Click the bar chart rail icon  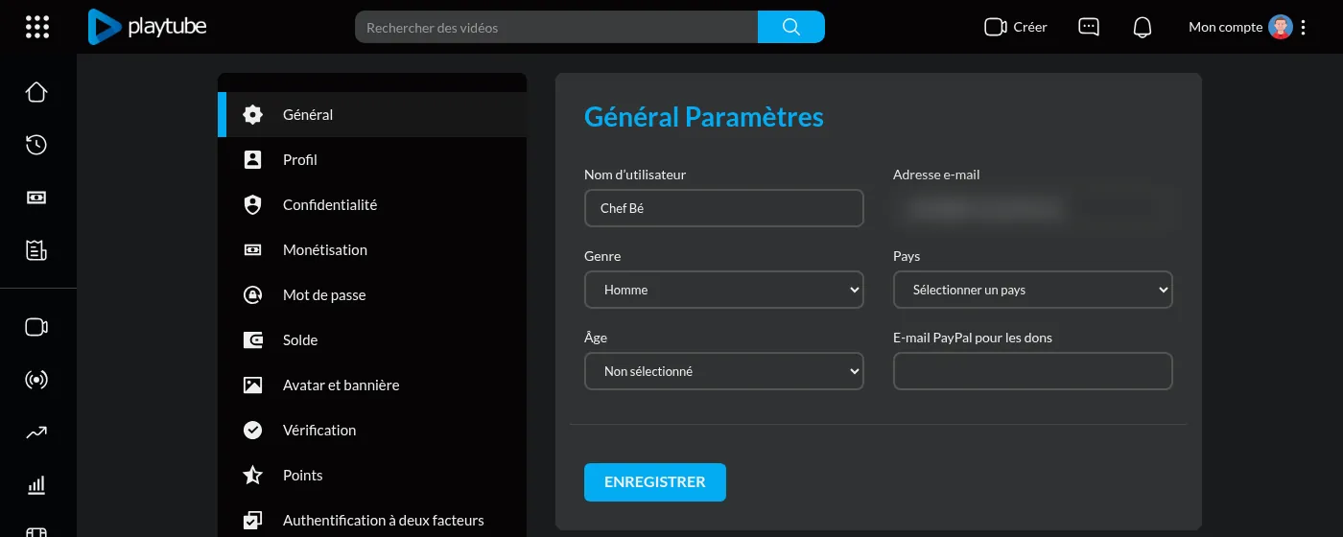coord(36,485)
